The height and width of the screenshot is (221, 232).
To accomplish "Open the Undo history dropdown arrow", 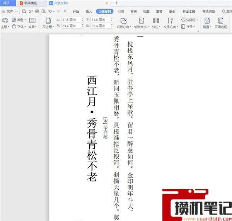I will [54, 11].
